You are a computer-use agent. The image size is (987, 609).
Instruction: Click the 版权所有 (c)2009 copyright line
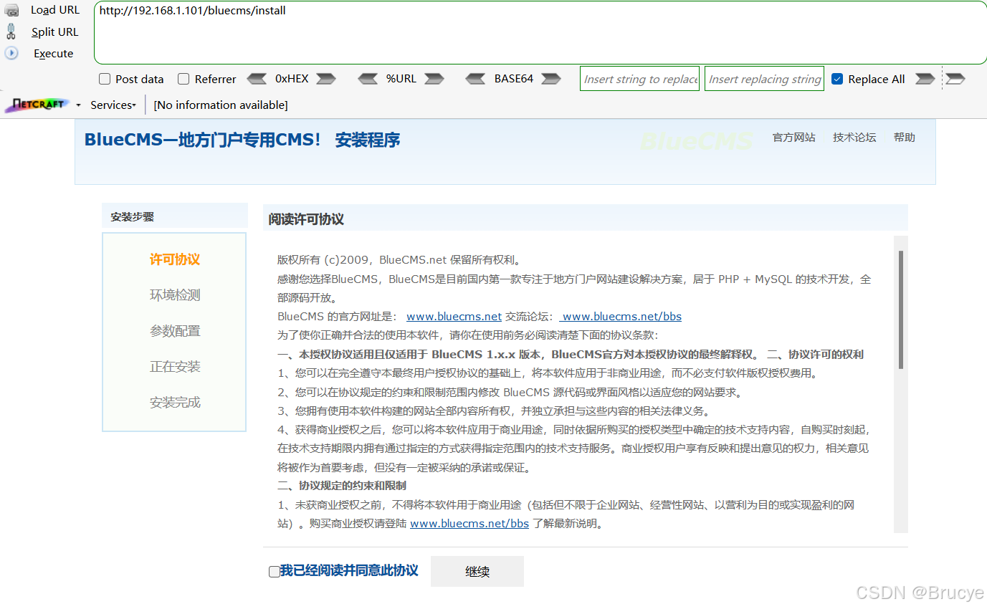pyautogui.click(x=399, y=259)
